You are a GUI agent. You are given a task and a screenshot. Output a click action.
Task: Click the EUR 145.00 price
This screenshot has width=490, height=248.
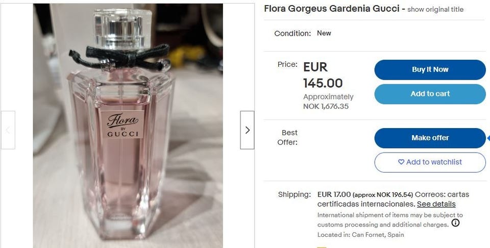coord(323,75)
